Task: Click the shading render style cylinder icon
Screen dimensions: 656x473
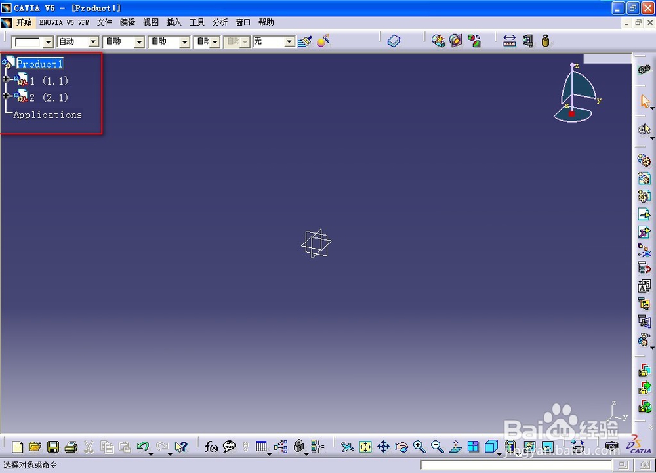Action: 510,447
